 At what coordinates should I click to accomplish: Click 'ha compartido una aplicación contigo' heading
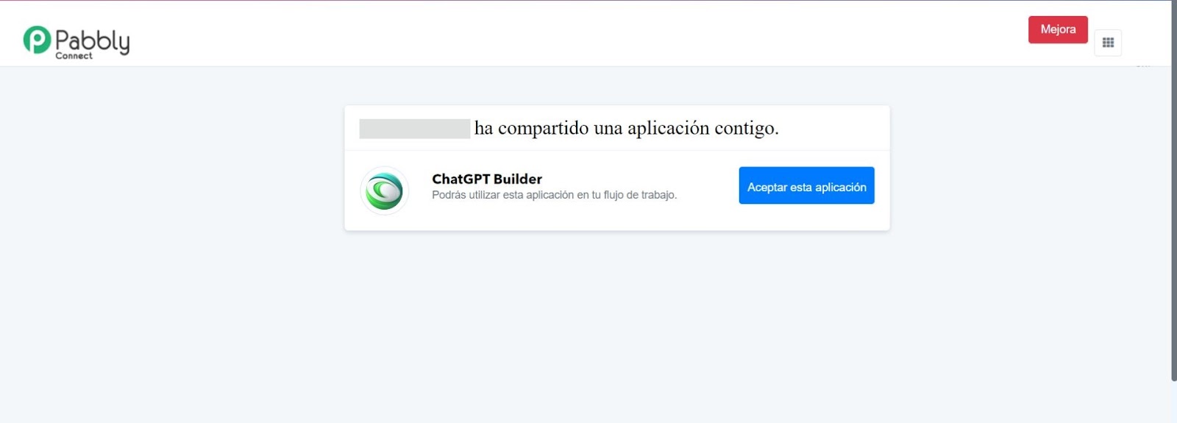[626, 128]
